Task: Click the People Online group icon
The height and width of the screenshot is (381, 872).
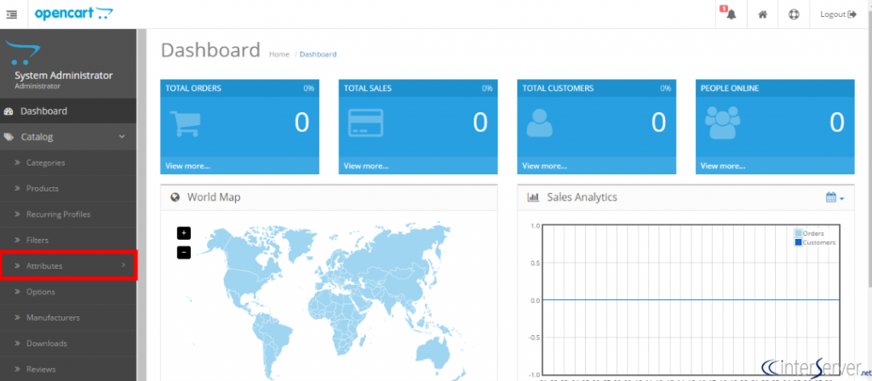Action: click(722, 122)
